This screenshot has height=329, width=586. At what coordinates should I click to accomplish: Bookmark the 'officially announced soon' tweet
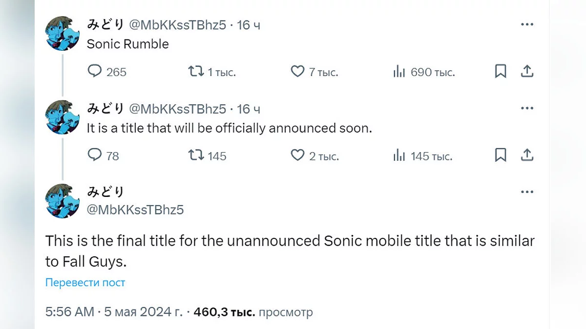tap(501, 155)
